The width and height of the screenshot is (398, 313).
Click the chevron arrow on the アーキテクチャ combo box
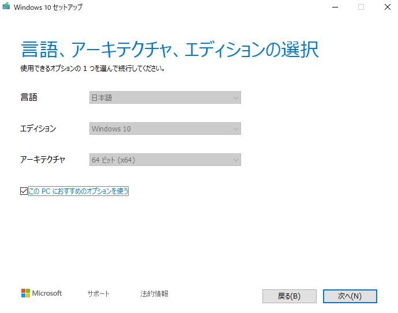pos(235,160)
